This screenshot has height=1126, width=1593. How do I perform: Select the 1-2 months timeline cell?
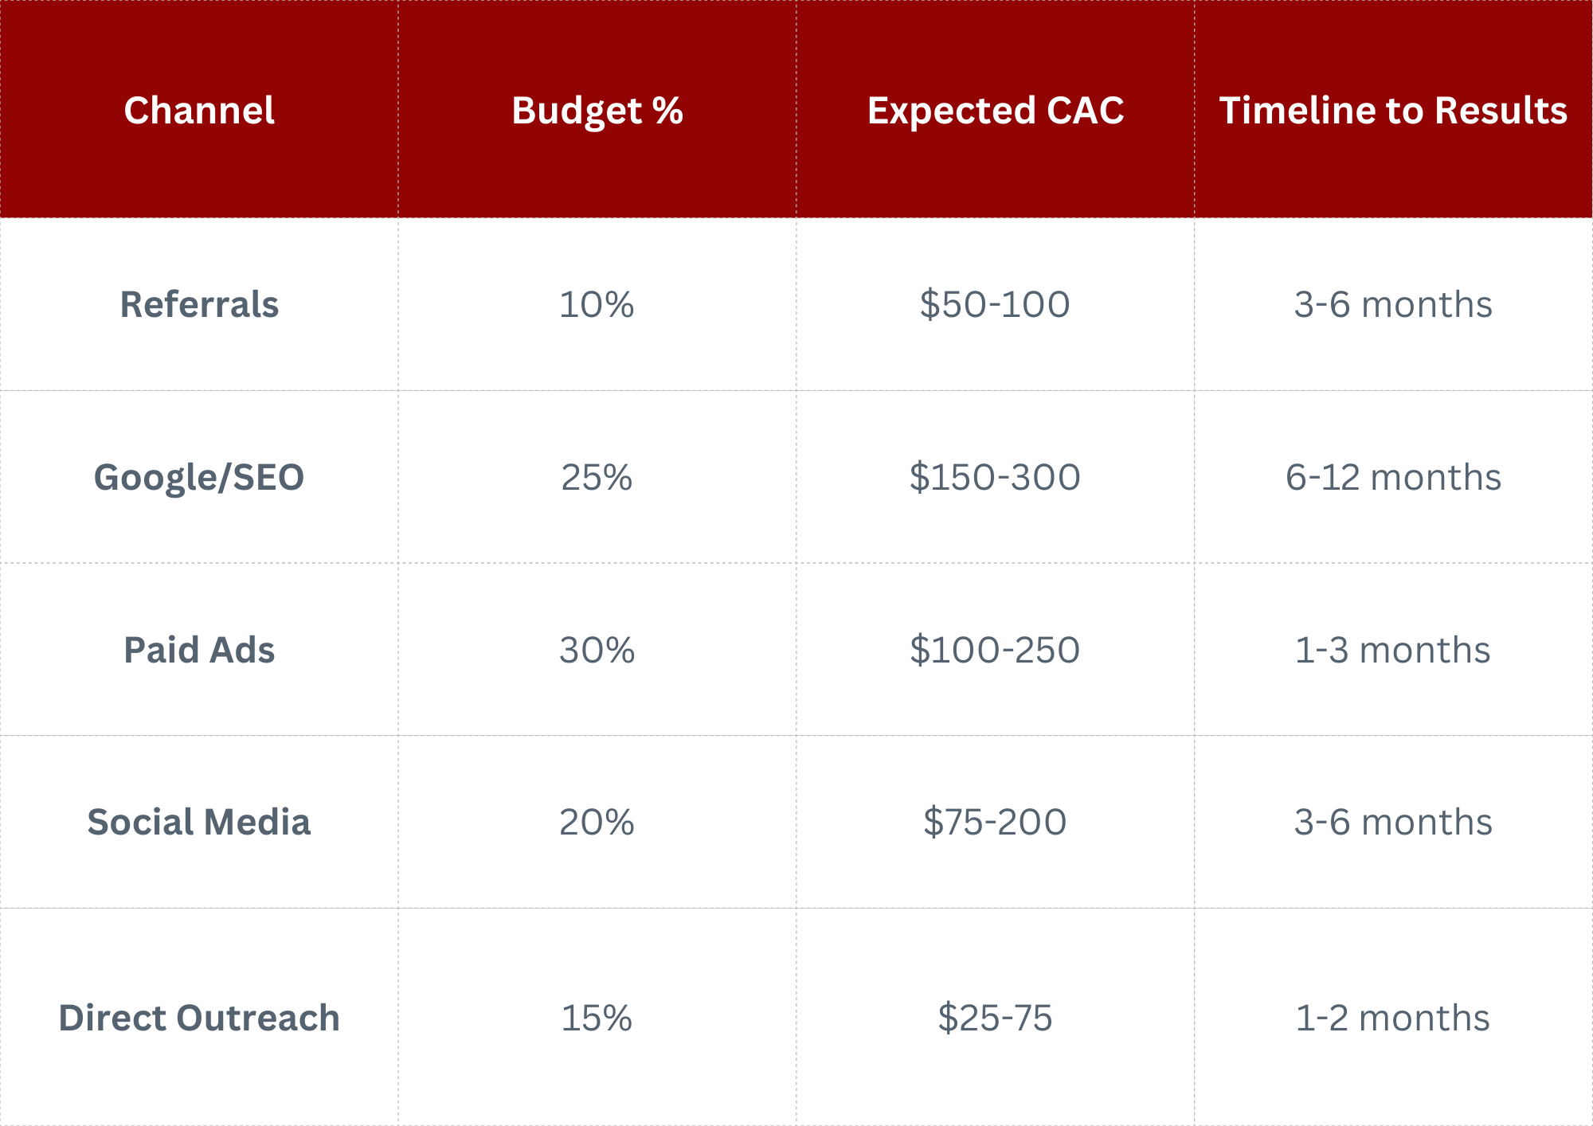click(1393, 1018)
